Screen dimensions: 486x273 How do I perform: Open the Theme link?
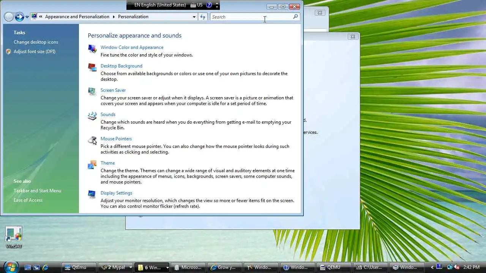107,163
